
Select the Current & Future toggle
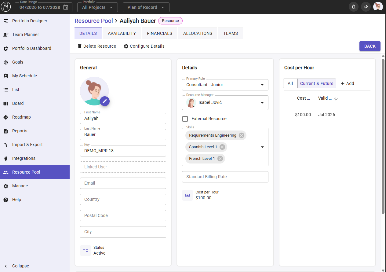pos(317,83)
